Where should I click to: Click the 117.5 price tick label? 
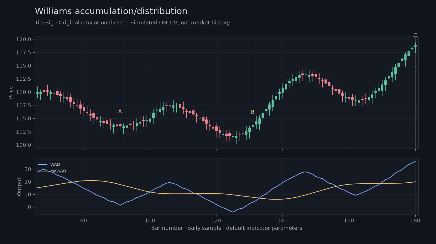click(24, 53)
